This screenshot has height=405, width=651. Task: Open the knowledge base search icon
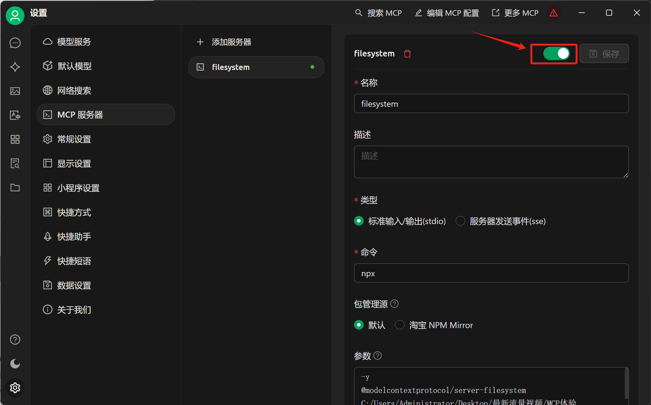click(15, 163)
